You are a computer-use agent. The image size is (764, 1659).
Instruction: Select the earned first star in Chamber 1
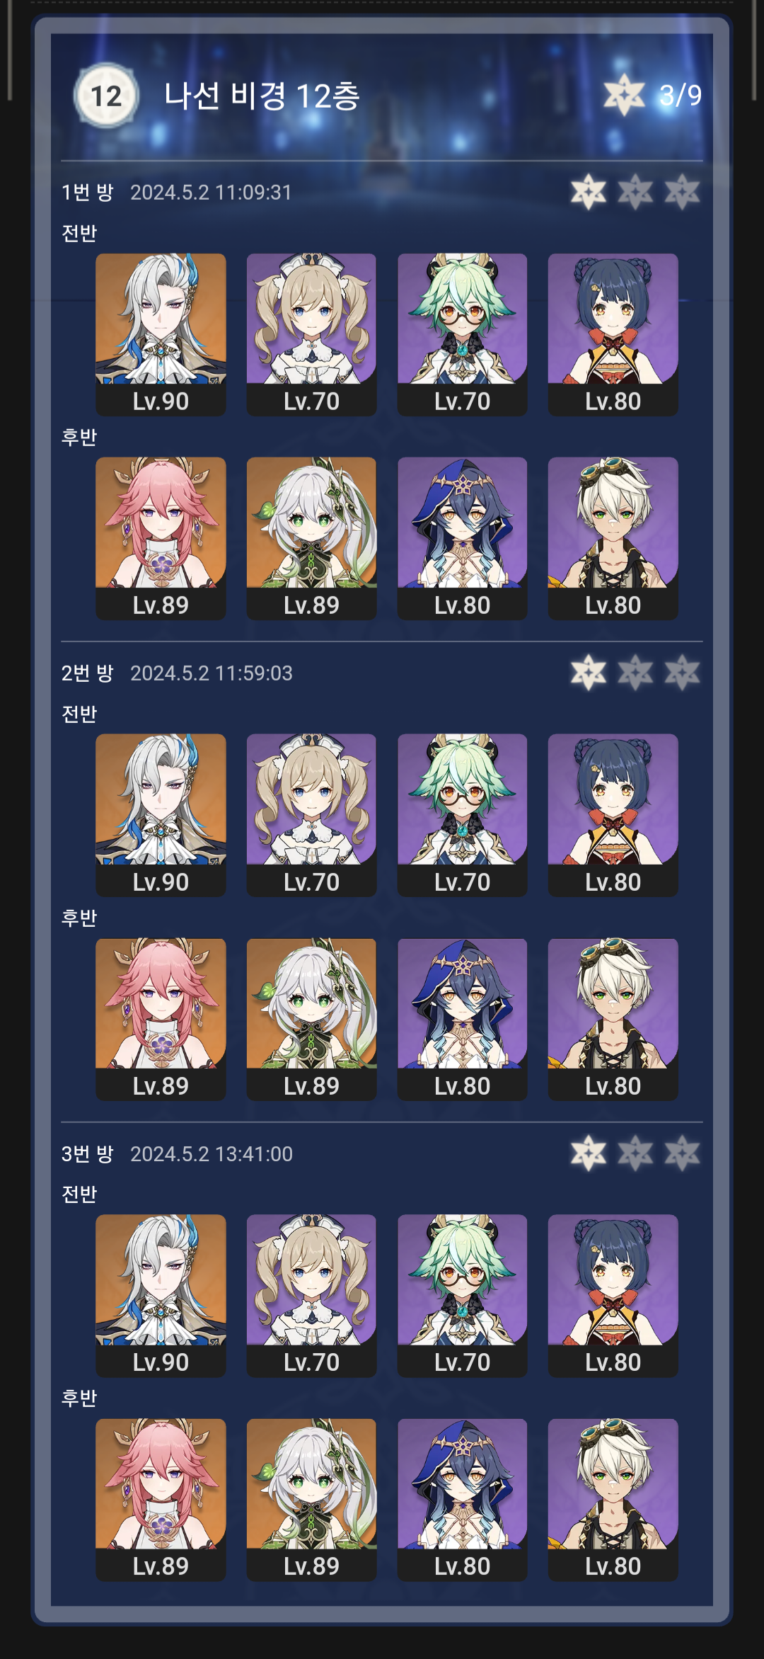(589, 192)
